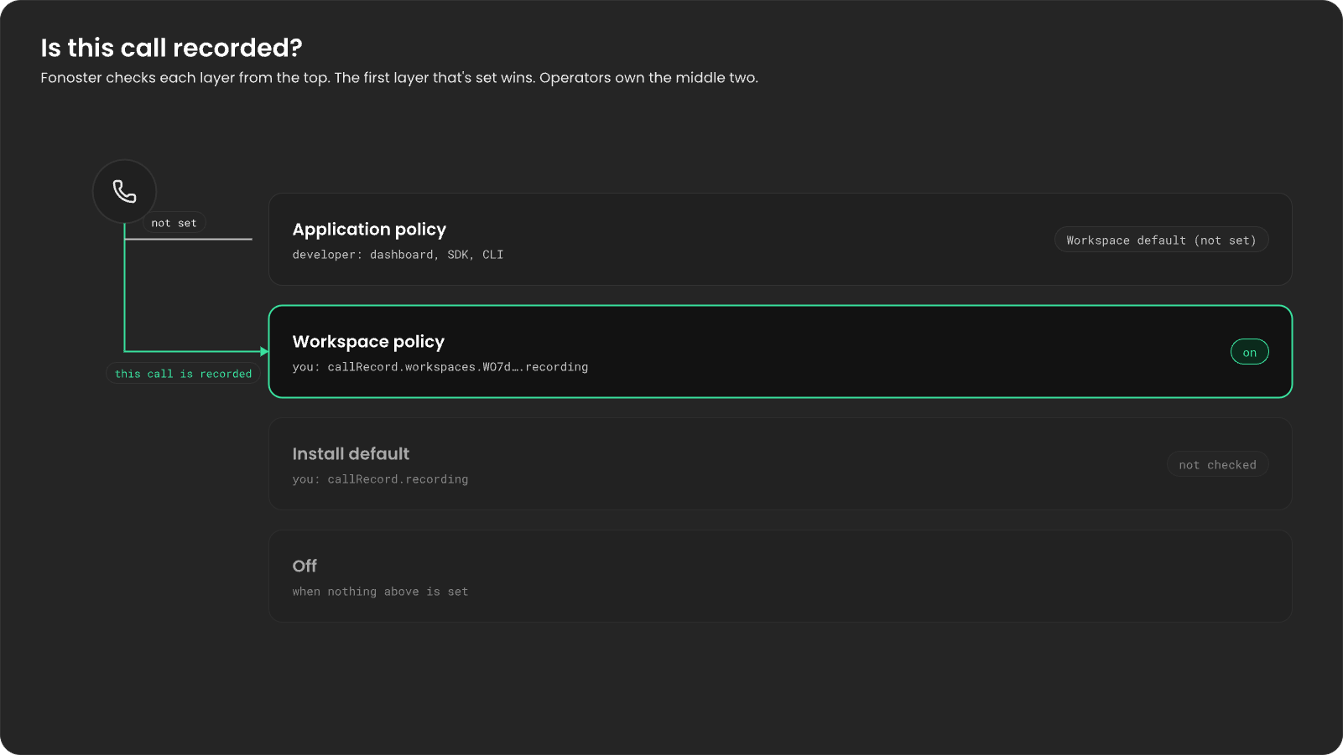Click the green 'on' badge

[x=1249, y=353]
